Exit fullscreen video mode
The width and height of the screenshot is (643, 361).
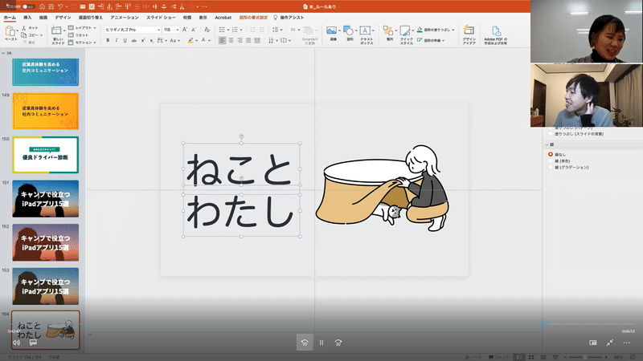click(x=610, y=343)
